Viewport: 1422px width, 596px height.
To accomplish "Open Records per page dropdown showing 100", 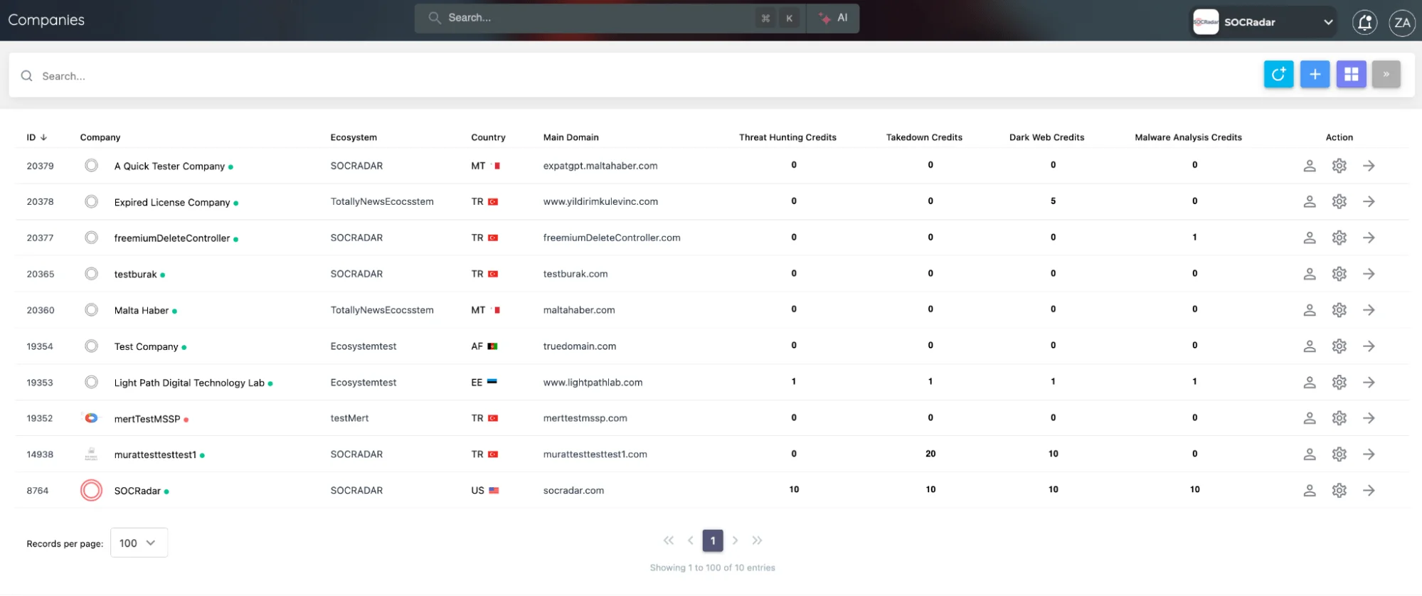I will pos(139,543).
